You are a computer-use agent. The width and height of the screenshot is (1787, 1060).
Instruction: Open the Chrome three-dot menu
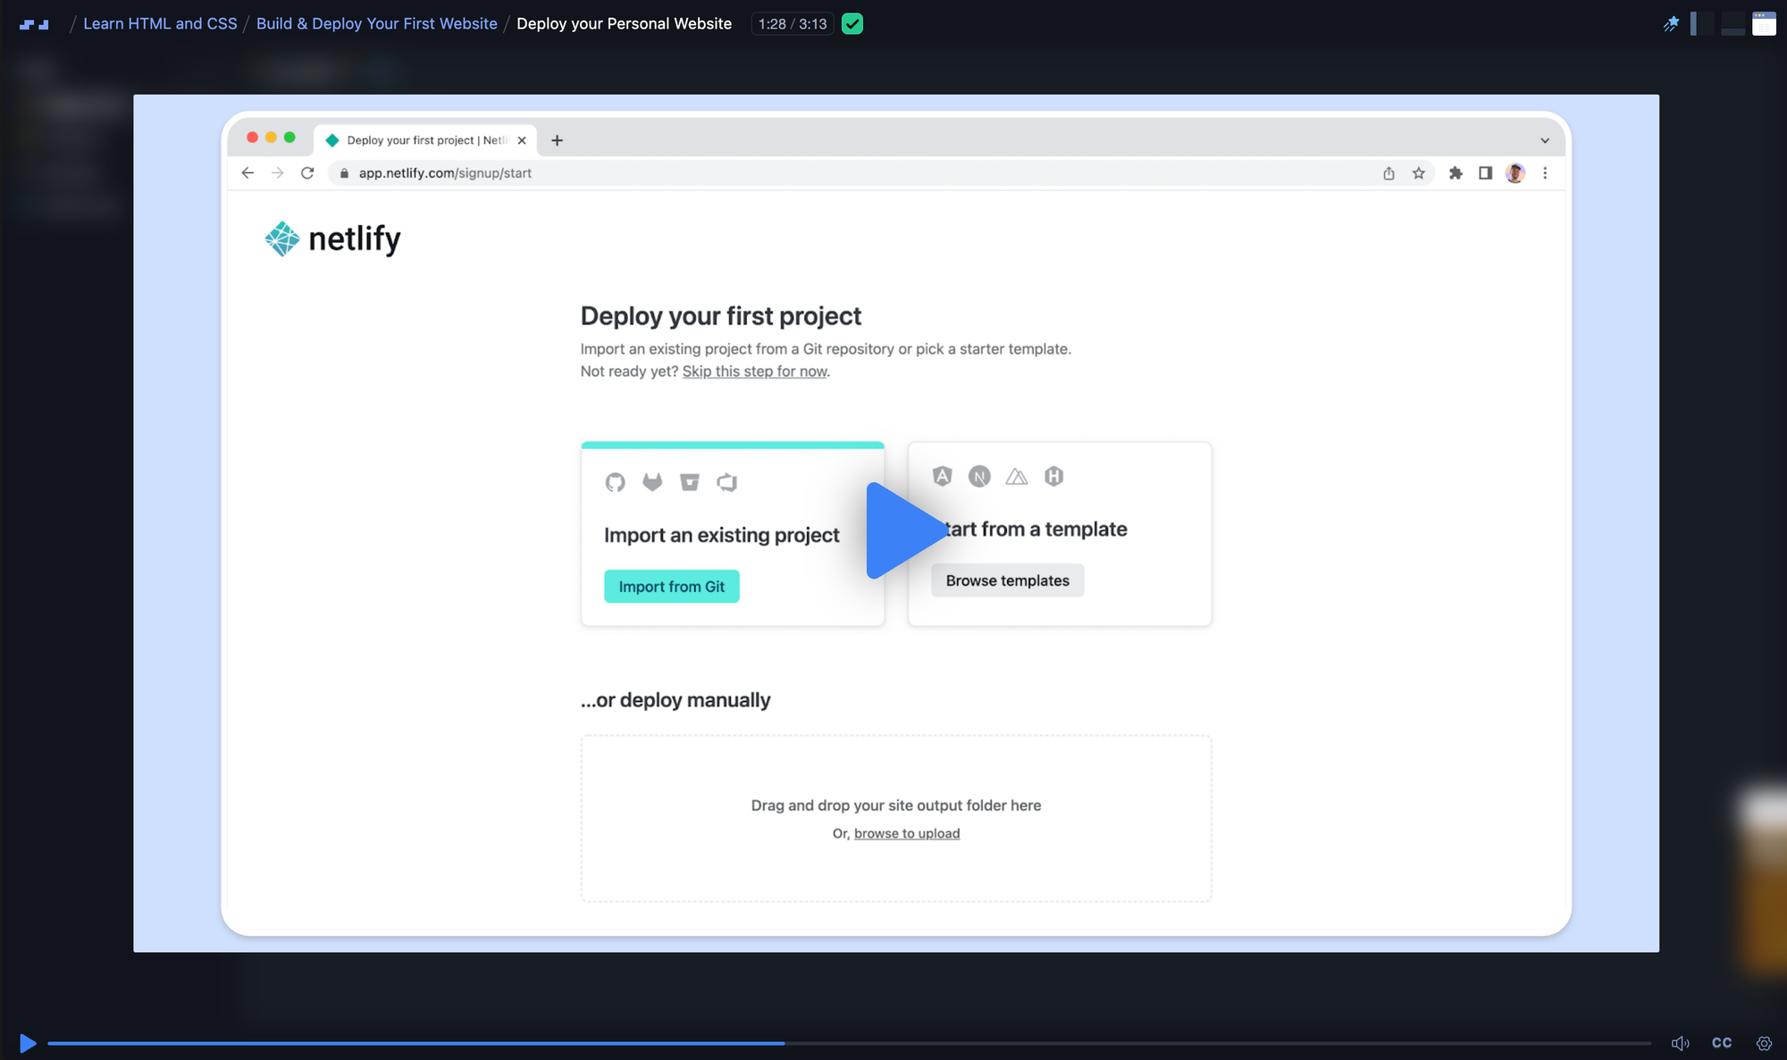(1545, 173)
